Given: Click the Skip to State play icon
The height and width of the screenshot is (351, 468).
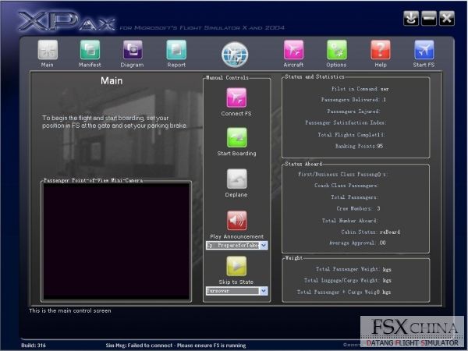Looking at the screenshot, I should click(x=236, y=266).
